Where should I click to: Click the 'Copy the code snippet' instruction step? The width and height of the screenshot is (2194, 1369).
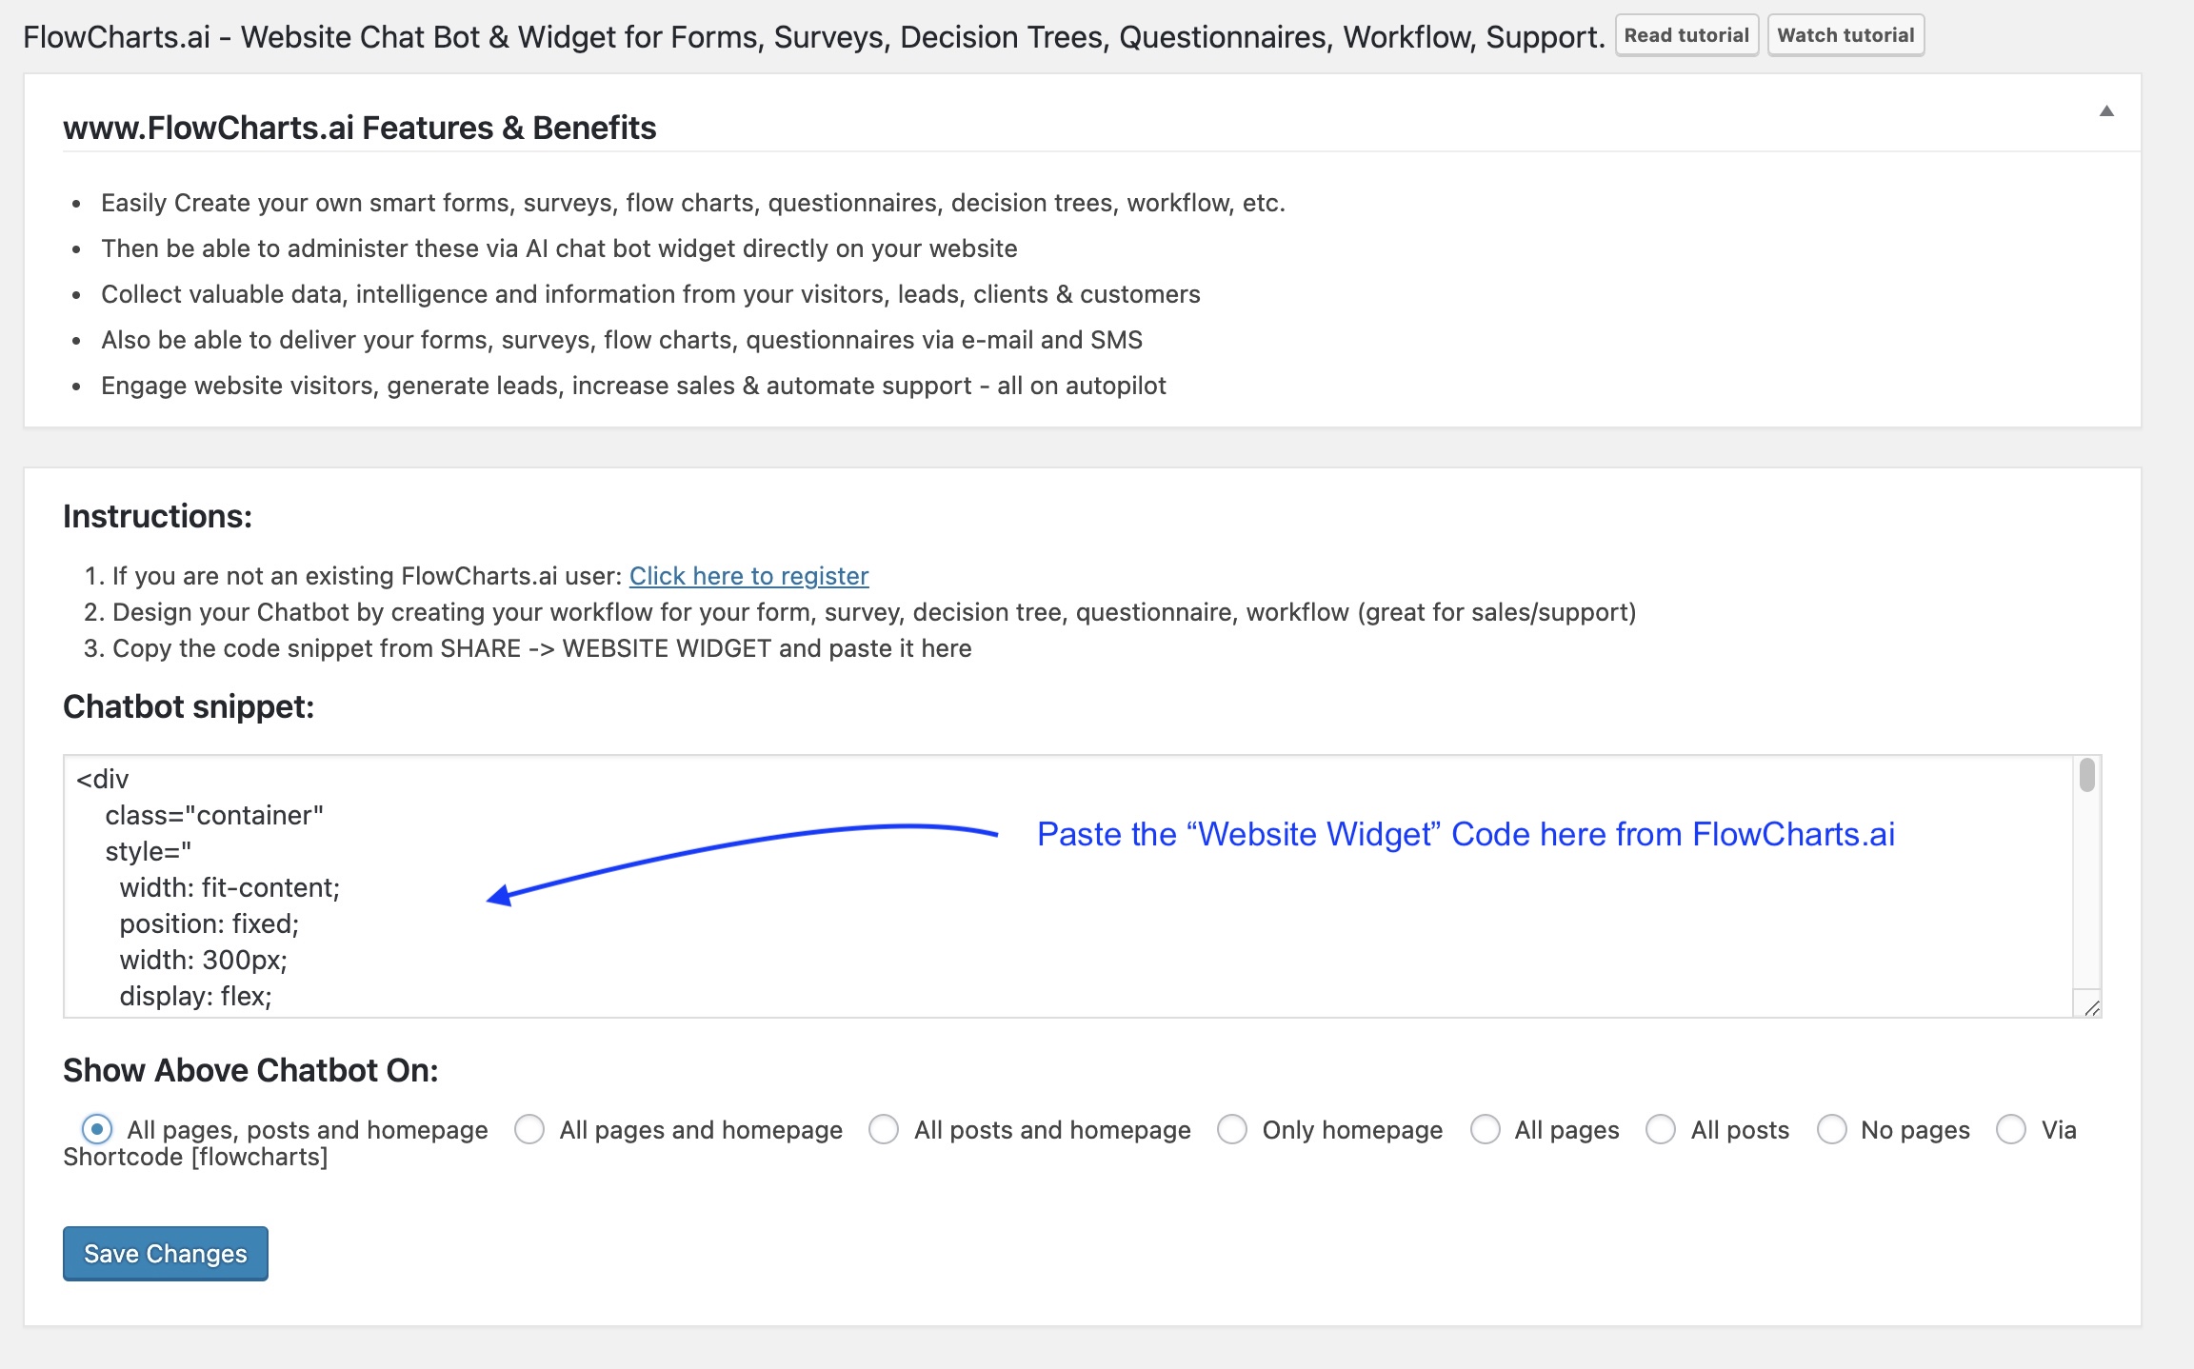coord(542,648)
